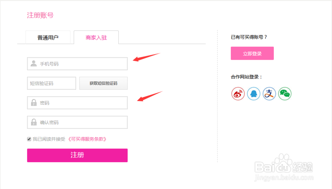
Task: Open the 《可买得服务条款》 link
Action: 87,139
